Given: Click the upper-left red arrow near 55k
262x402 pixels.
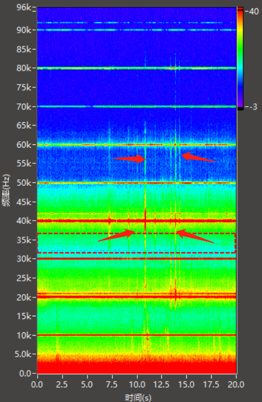Looking at the screenshot, I should pyautogui.click(x=130, y=159).
